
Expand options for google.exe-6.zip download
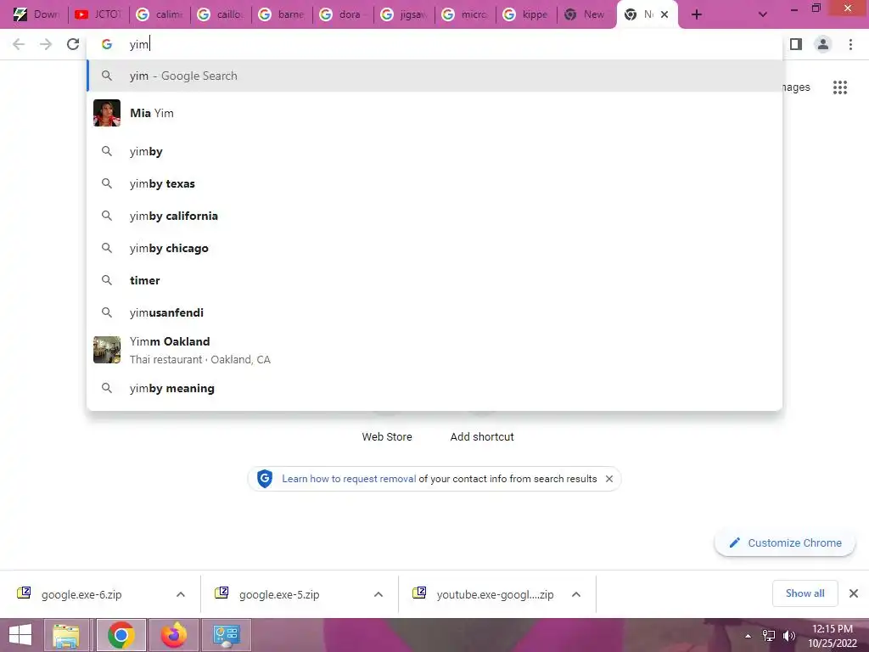coord(181,594)
